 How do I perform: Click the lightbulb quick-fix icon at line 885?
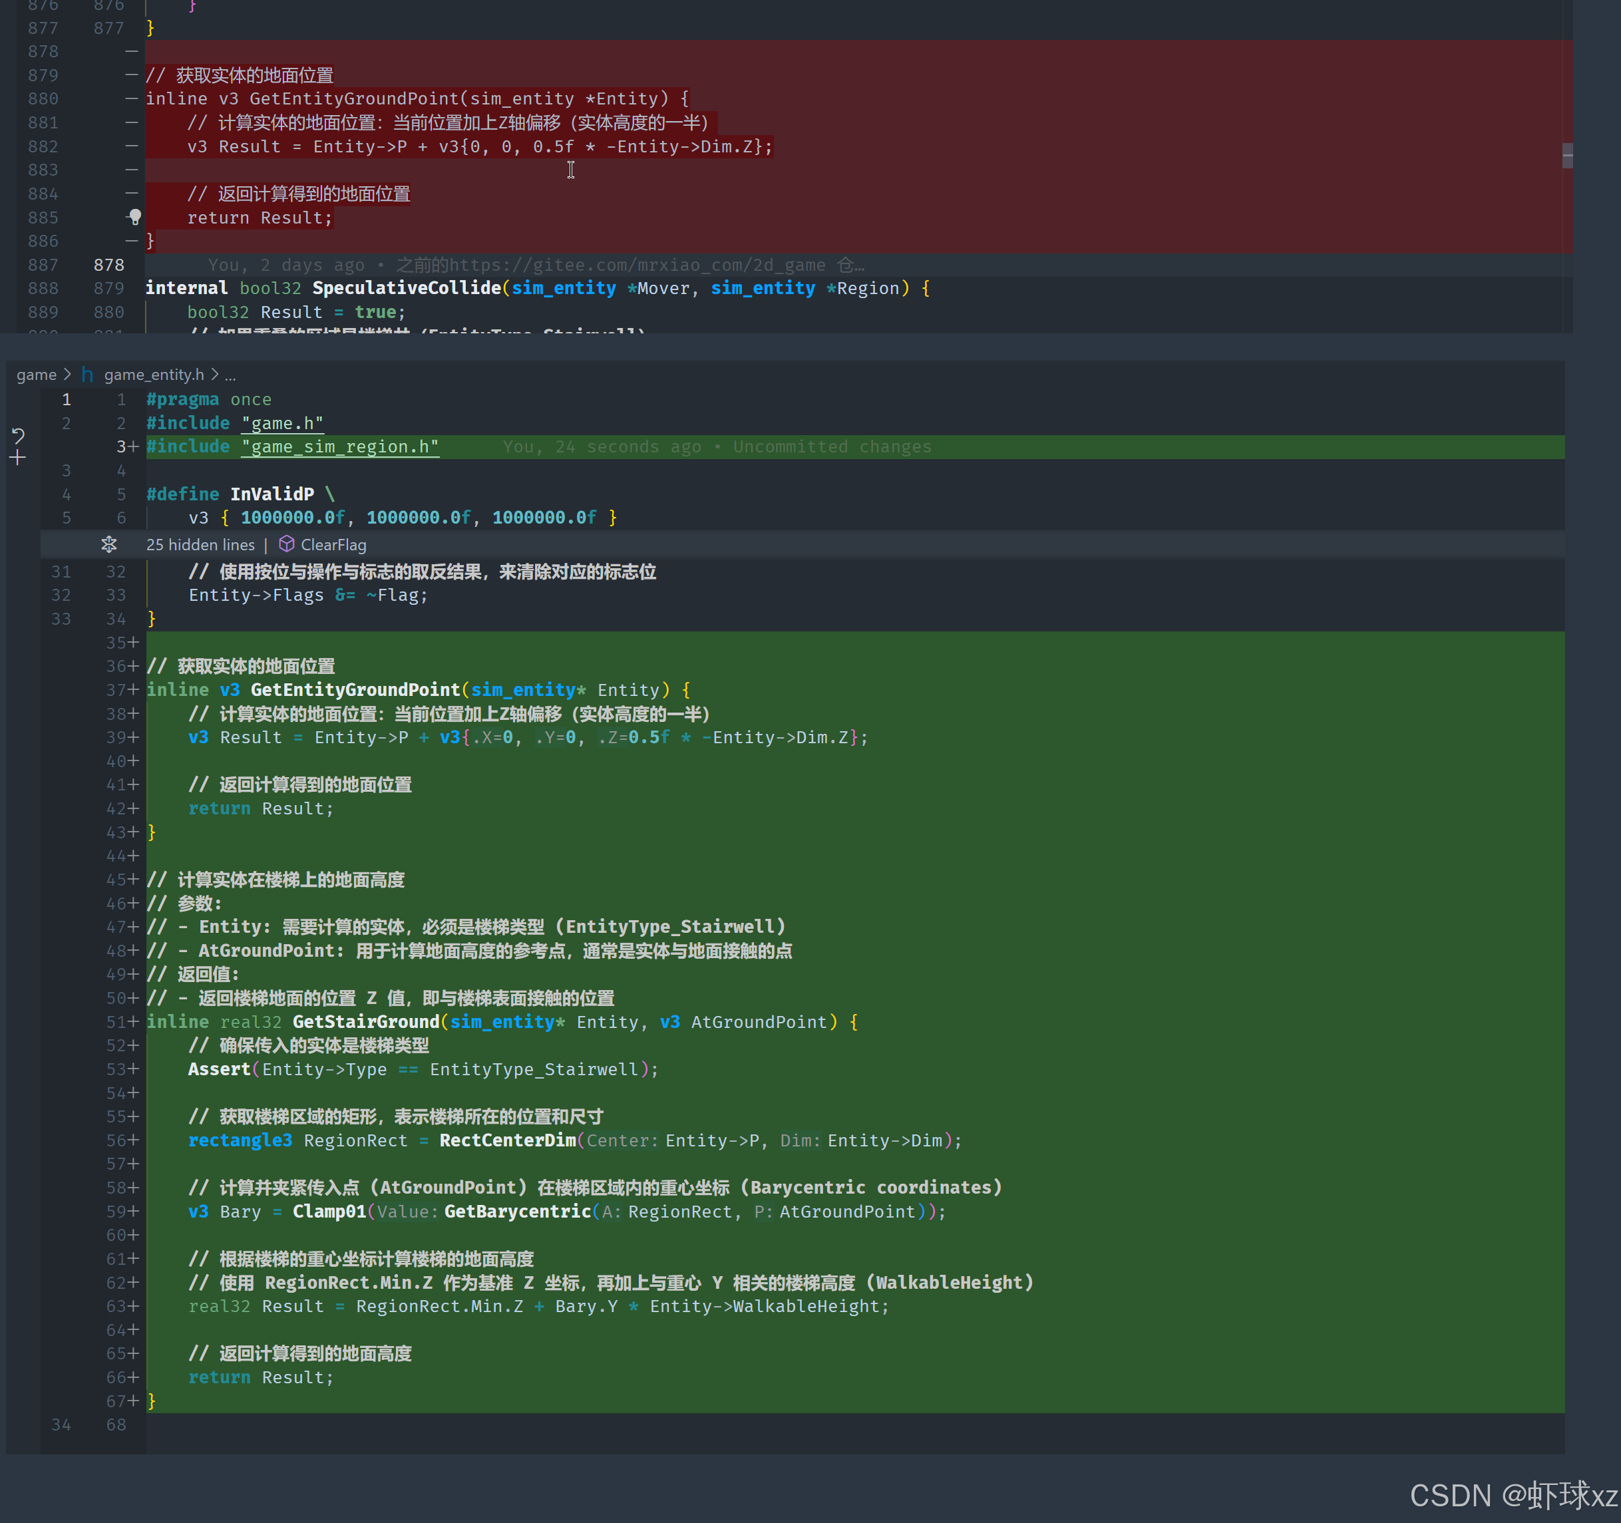(x=135, y=217)
